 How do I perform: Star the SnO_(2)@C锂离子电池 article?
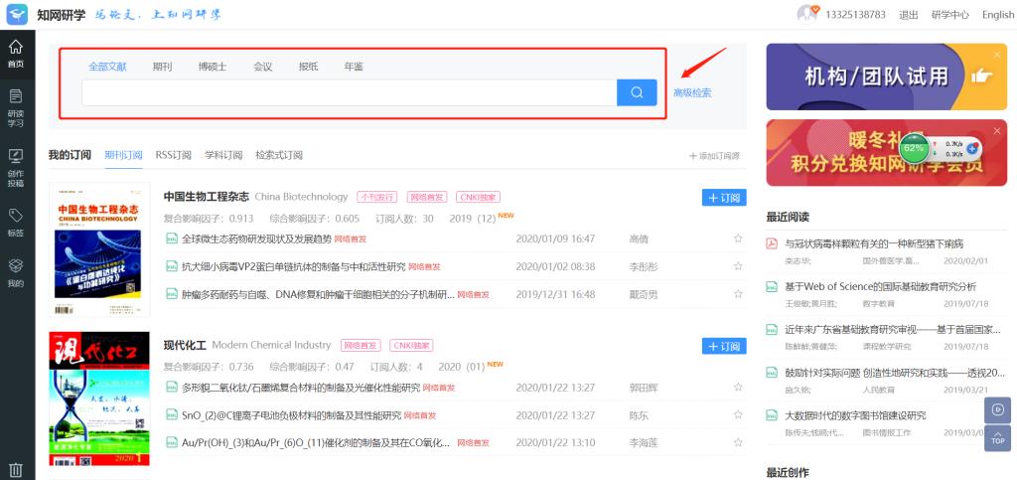click(738, 415)
